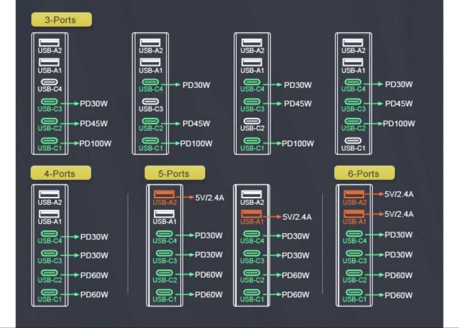Click green USB-C1 port icon in 6-Ports diagram
This screenshot has width=459, height=328.
point(354,292)
